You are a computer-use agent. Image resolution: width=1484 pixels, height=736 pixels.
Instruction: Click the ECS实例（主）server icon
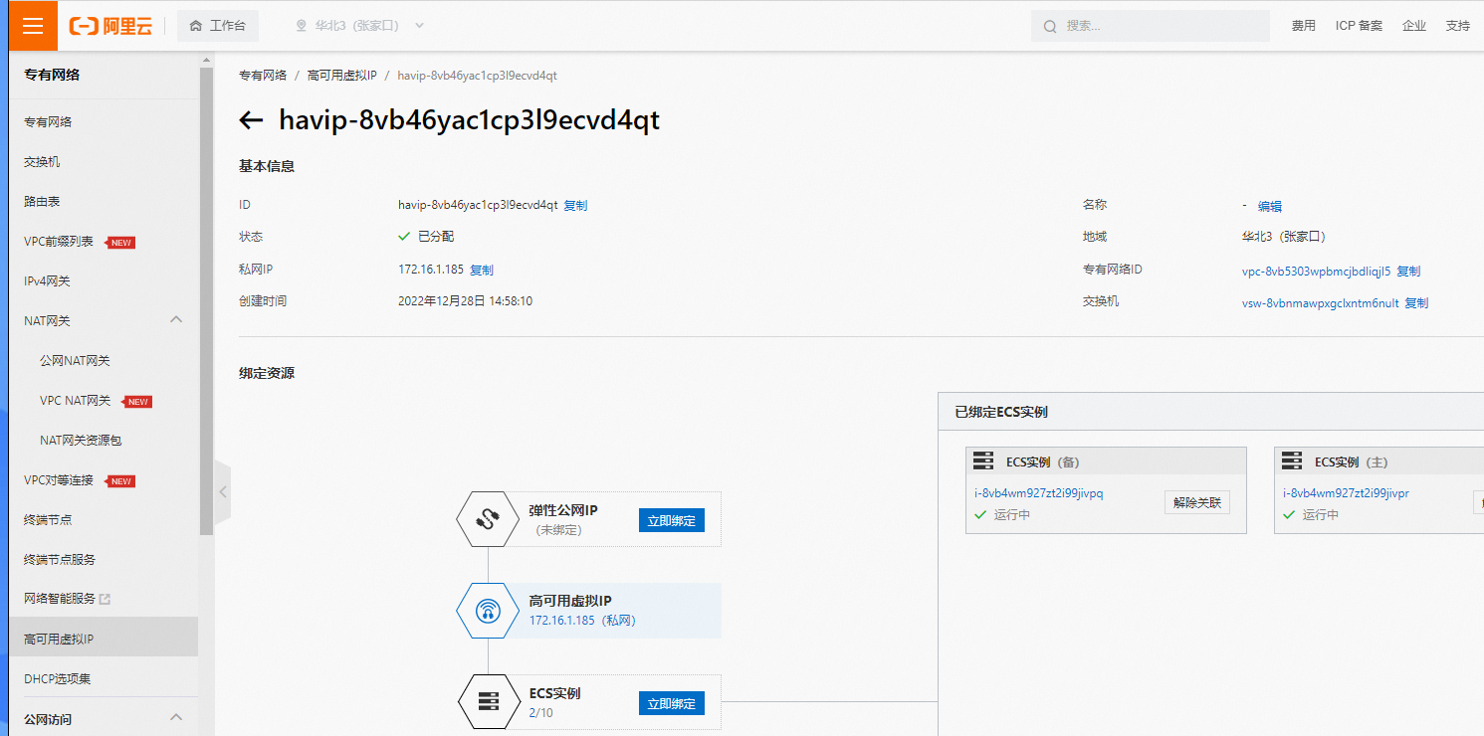point(1292,460)
